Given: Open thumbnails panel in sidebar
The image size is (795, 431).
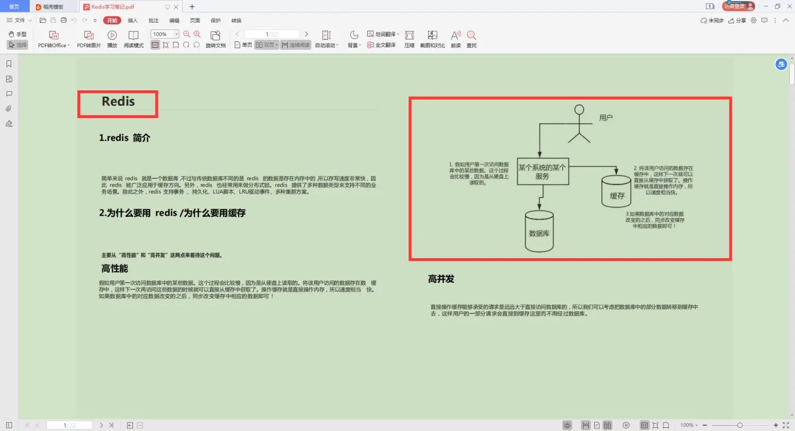Looking at the screenshot, I should (x=9, y=78).
